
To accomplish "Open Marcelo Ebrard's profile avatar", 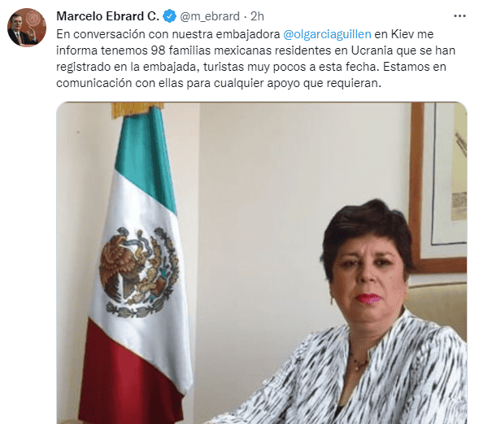I will [x=27, y=27].
